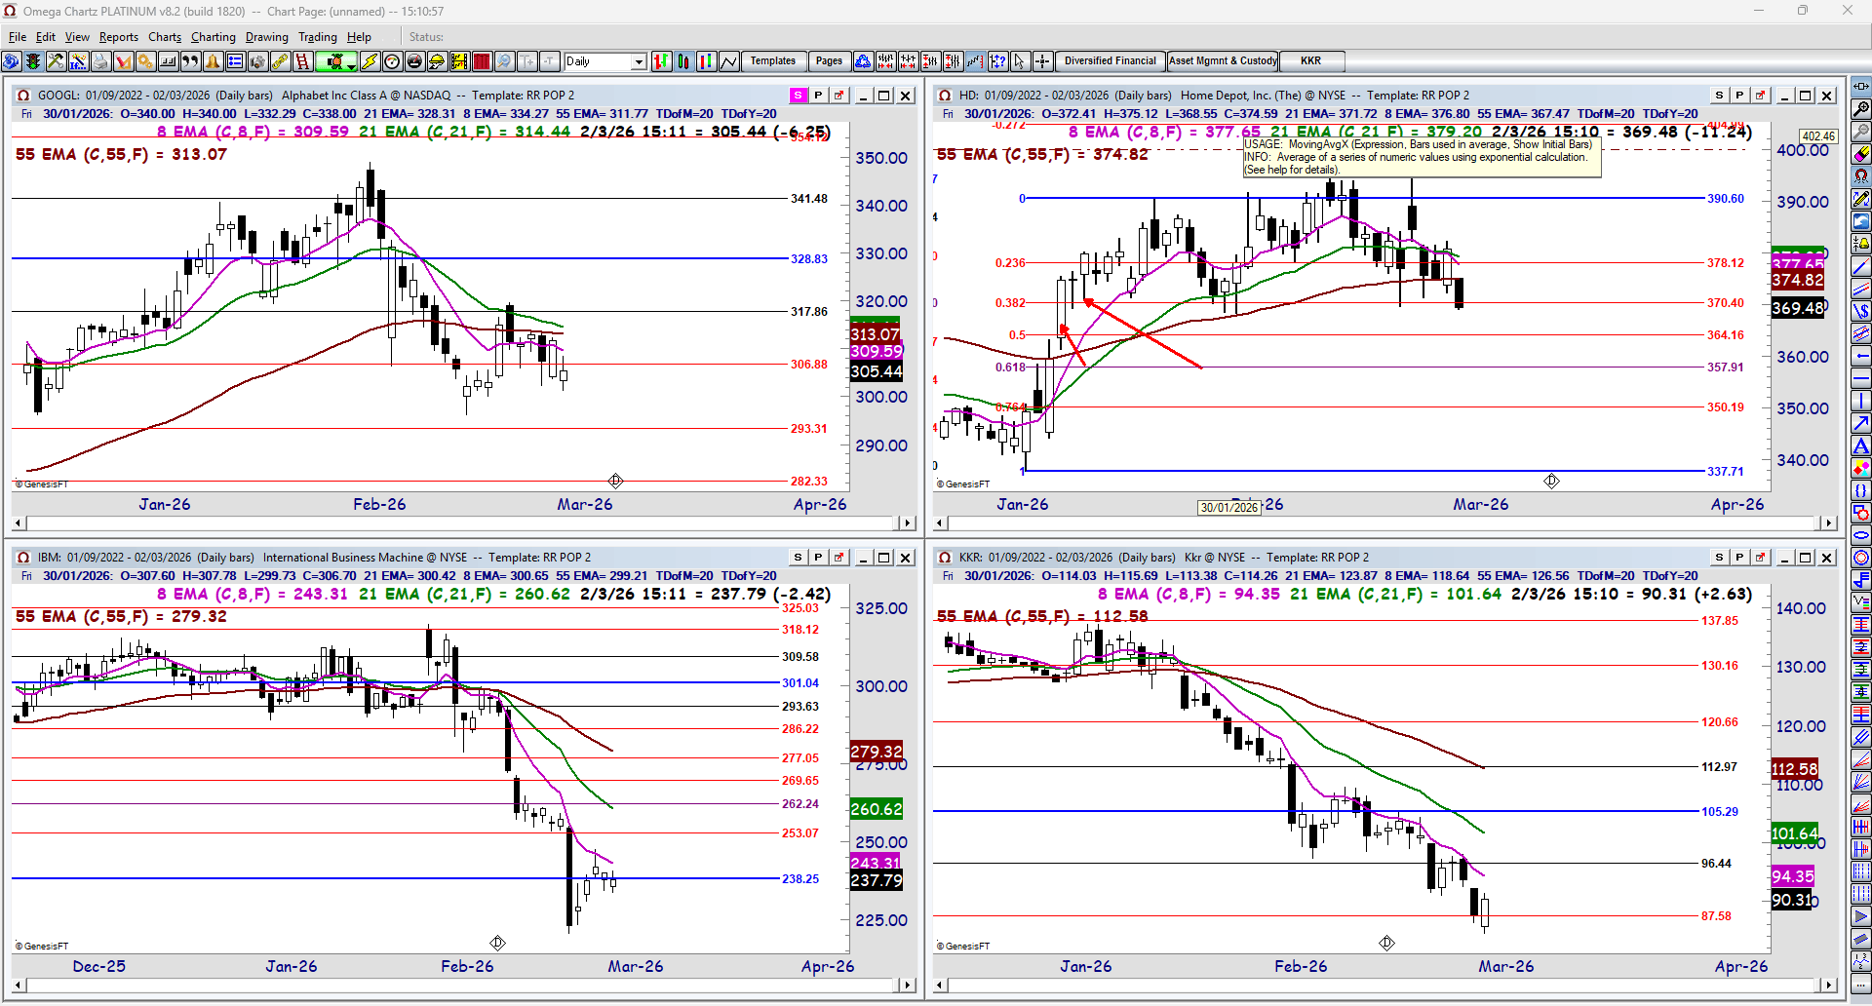The height and width of the screenshot is (1006, 1872).
Task: Toggle the P button on GOOGL chart
Action: point(818,96)
